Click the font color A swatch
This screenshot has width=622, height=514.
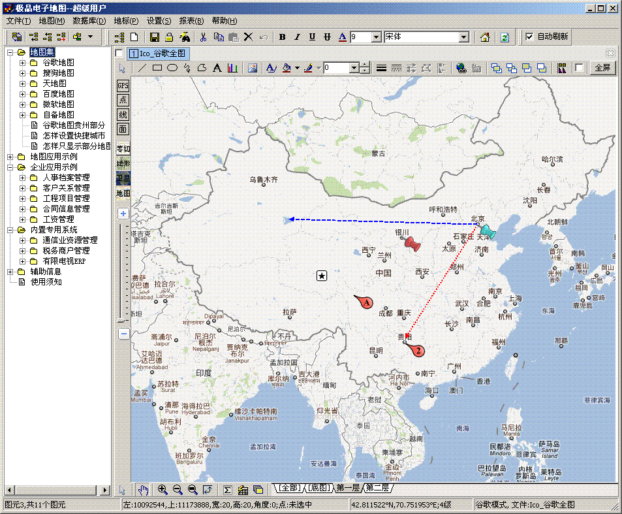[343, 37]
